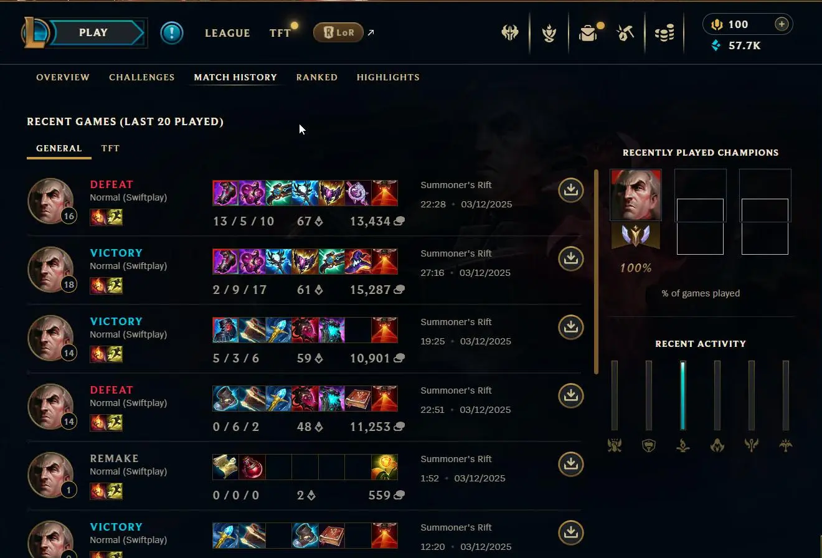Download replay for the 0/6/2 defeat
The image size is (822, 558).
tap(570, 396)
